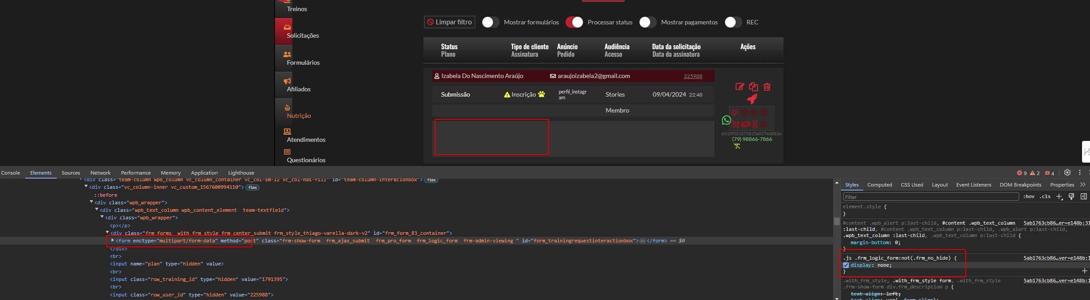The width and height of the screenshot is (1090, 300).
Task: Disable the Processar status switch
Action: point(574,22)
